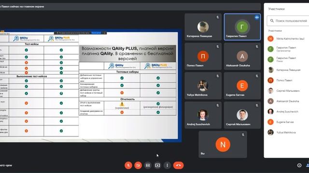Viewport: 309px width, 173px height.
Task: Click the magnifier icon in participant search
Action: 272,21
